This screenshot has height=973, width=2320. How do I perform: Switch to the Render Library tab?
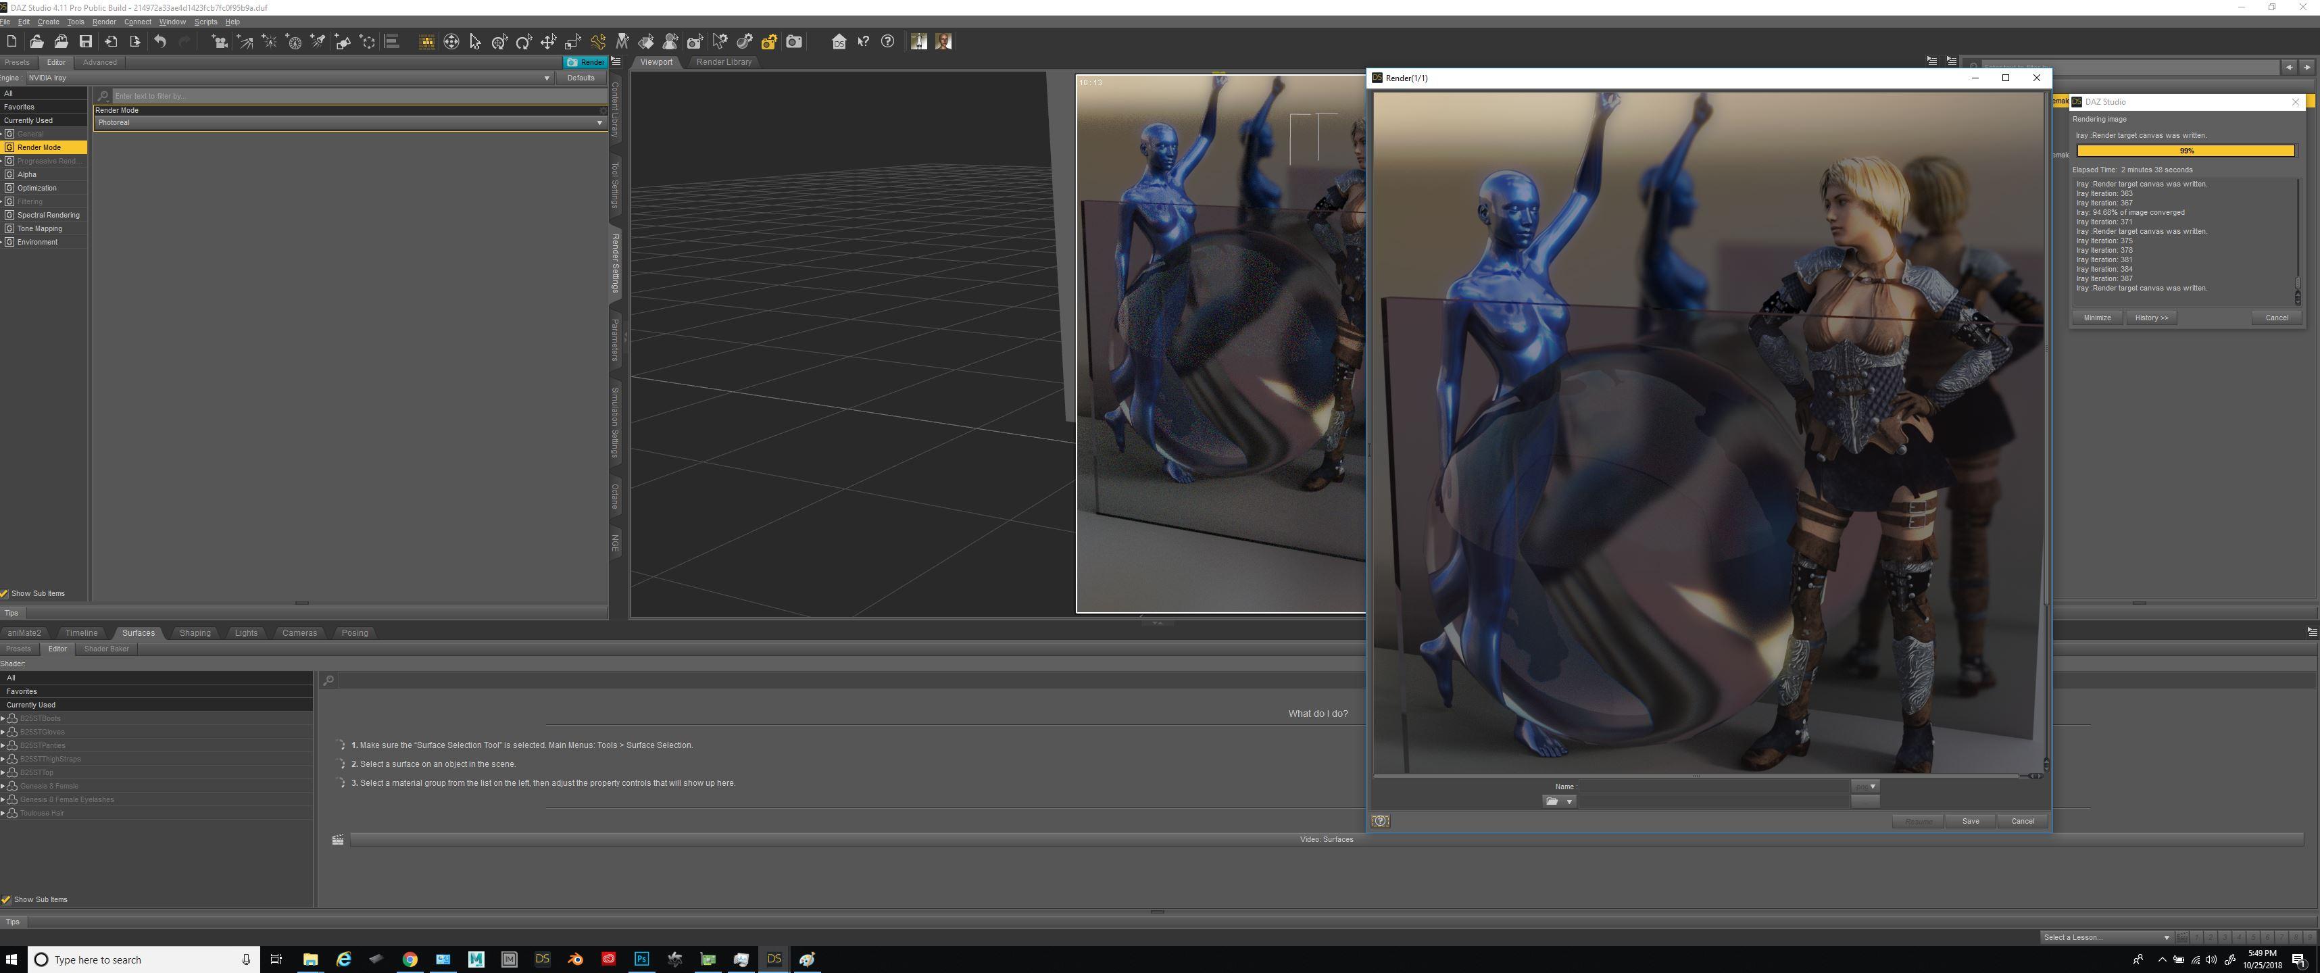723,62
